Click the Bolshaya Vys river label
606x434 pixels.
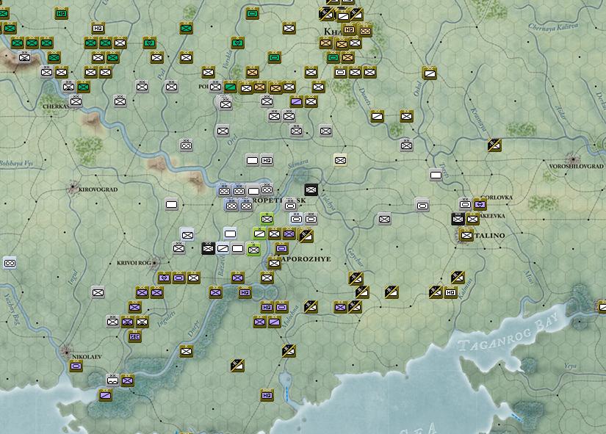point(16,163)
